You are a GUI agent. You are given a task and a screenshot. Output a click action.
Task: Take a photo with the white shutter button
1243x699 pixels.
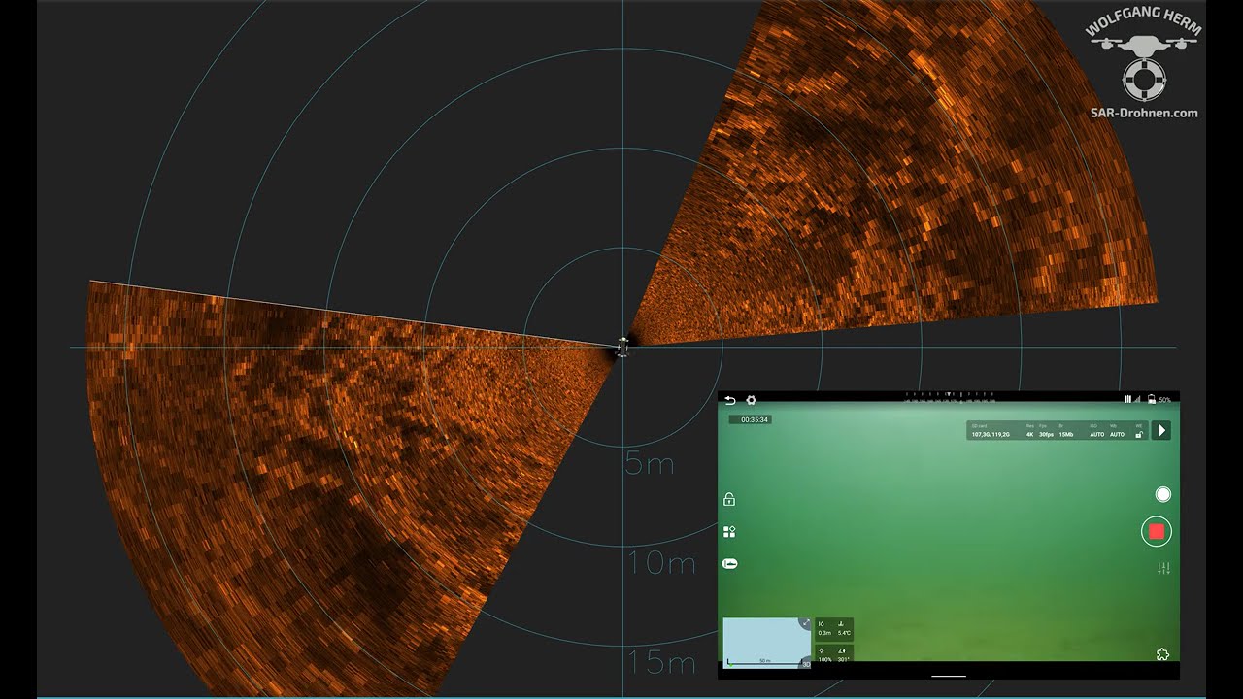pos(1162,494)
